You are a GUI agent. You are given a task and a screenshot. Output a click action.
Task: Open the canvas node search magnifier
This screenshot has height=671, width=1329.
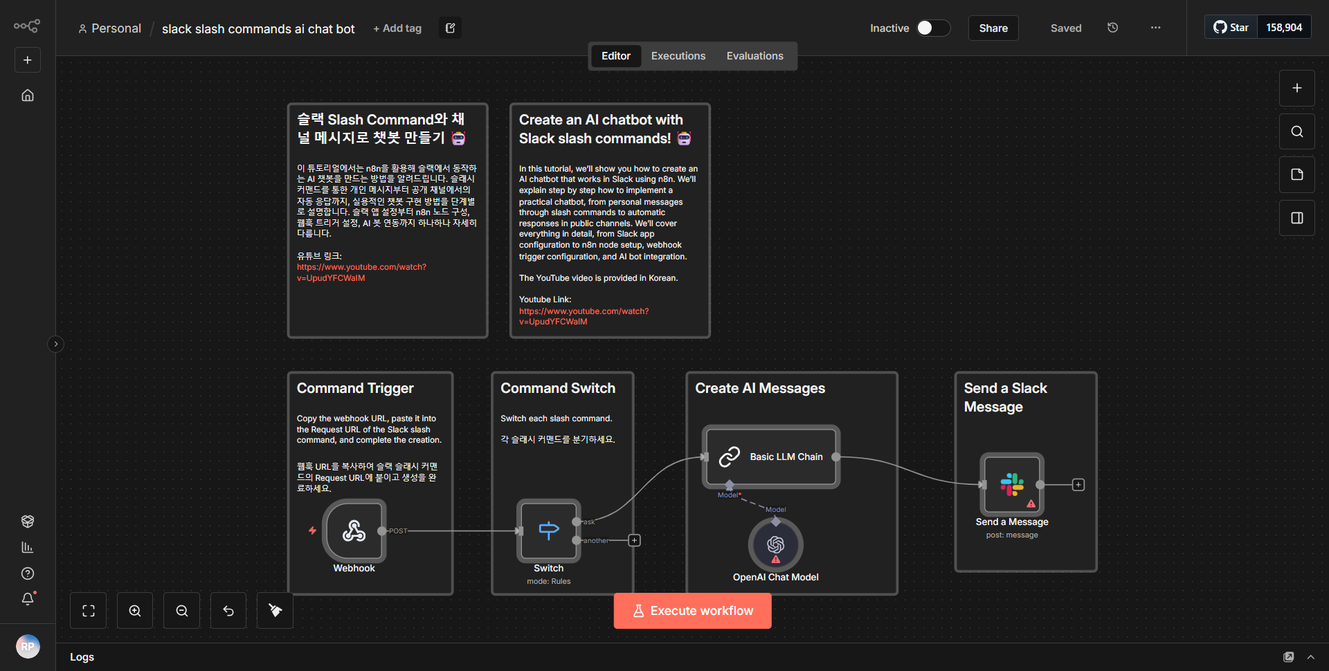click(1296, 131)
